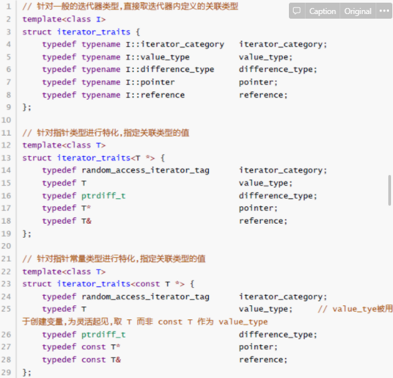The image size is (393, 378).
Task: Open the three-dots more options menu
Action: pyautogui.click(x=384, y=11)
